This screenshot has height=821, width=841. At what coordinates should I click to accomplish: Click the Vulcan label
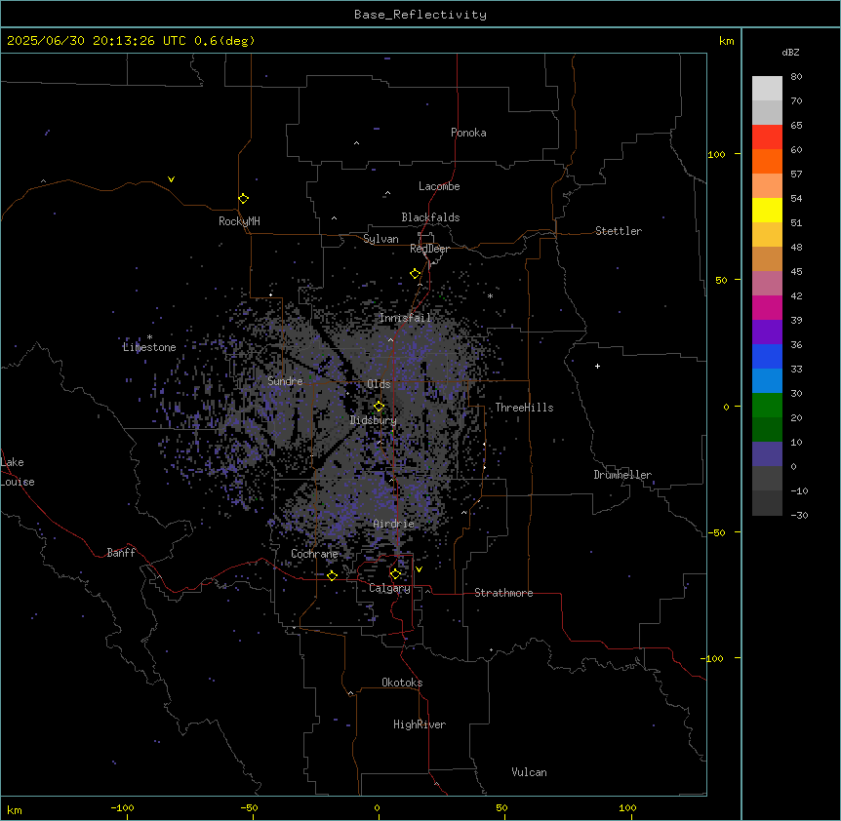tap(530, 772)
